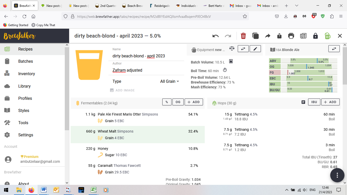Screen dimensions: 347x195
Task: Open Batches in the sidebar
Action: tap(25, 61)
